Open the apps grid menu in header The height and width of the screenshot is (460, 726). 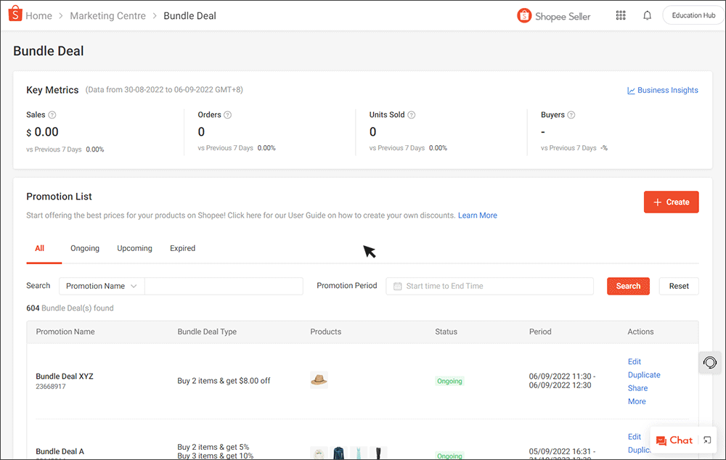click(x=621, y=15)
